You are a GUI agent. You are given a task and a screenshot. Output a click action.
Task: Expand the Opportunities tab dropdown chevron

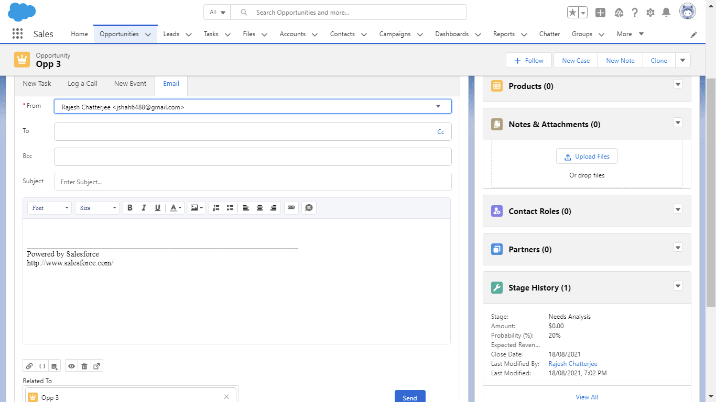pyautogui.click(x=148, y=35)
